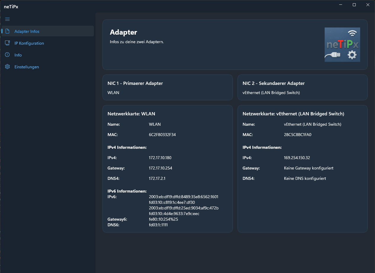The width and height of the screenshot is (375, 273).
Task: Maximize the neTiPx window
Action: [354, 5]
